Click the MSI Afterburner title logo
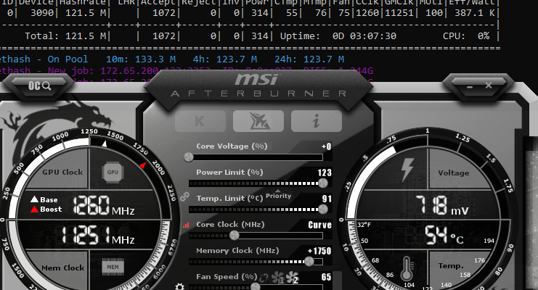This screenshot has width=538, height=290. [x=258, y=86]
